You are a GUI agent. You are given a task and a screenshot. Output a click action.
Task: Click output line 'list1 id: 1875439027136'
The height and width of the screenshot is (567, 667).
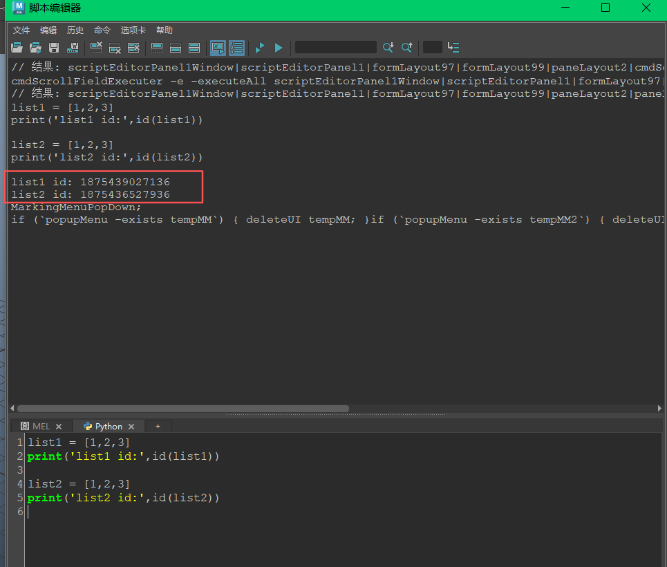[x=91, y=182]
